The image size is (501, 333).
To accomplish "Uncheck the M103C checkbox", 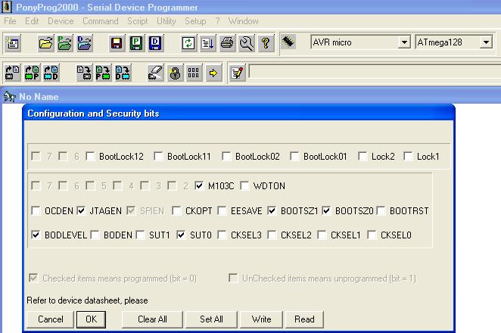I will coord(199,185).
